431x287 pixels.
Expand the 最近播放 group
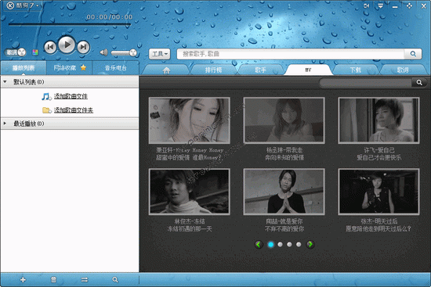(5, 124)
